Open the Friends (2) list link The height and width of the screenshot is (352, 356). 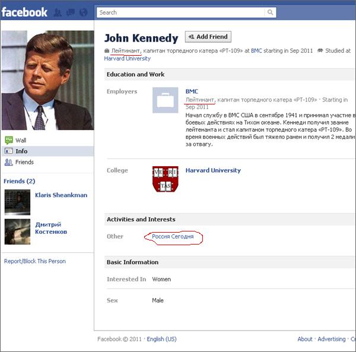20,181
